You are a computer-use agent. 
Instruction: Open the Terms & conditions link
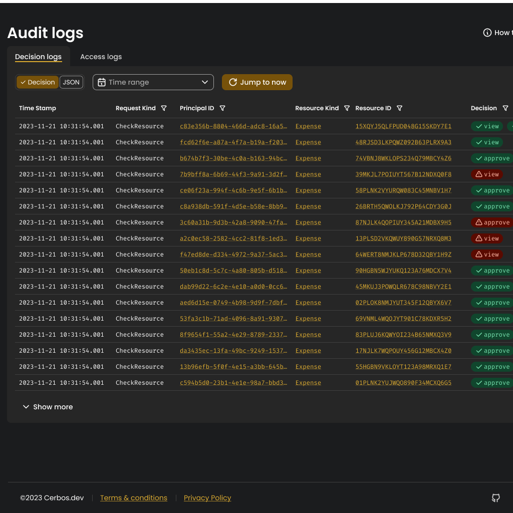134,498
